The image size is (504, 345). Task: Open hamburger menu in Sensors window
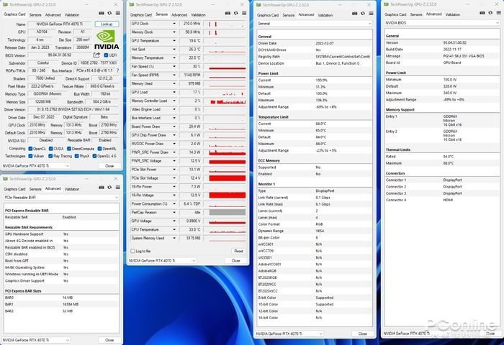[244, 14]
